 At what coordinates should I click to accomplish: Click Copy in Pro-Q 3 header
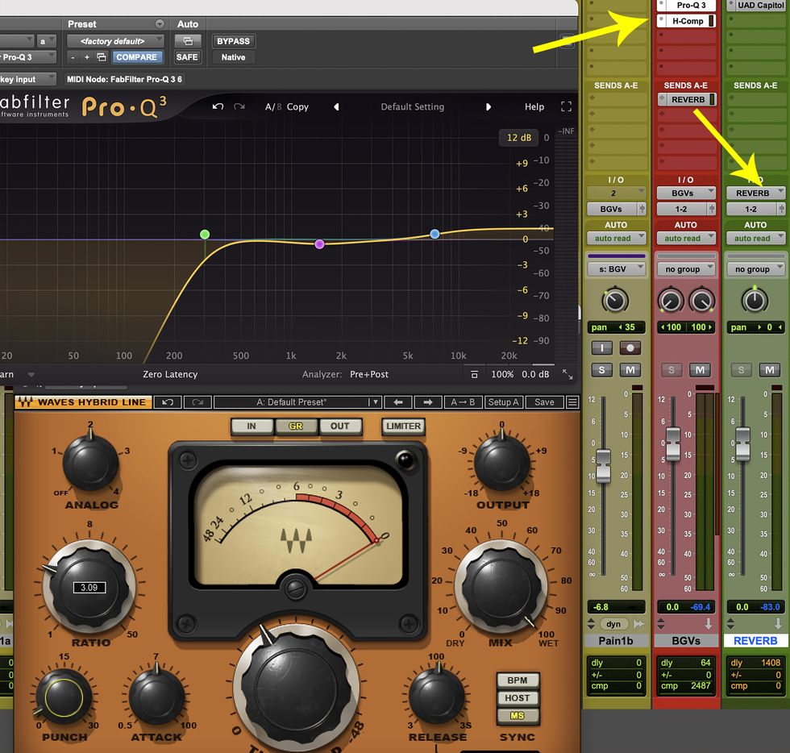[297, 107]
